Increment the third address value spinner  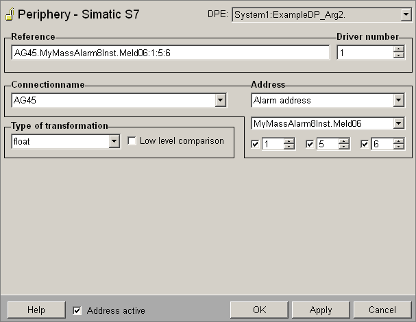(399, 141)
